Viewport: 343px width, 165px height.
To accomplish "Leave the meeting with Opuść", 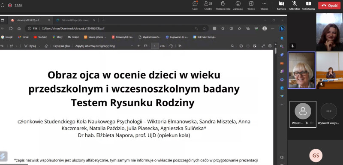I will 329,6.
